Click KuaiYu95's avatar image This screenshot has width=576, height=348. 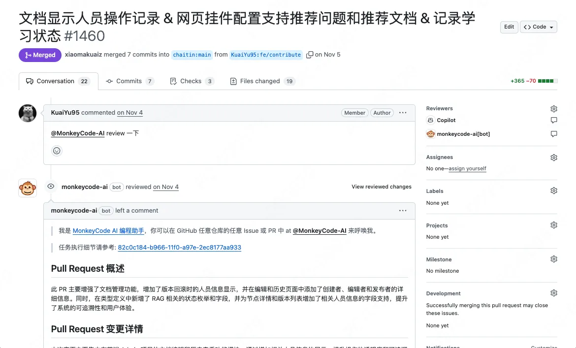[x=28, y=113]
